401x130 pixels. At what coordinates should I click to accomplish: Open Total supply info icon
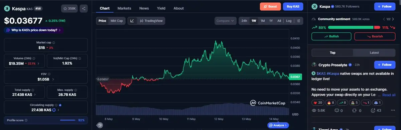click(32, 90)
